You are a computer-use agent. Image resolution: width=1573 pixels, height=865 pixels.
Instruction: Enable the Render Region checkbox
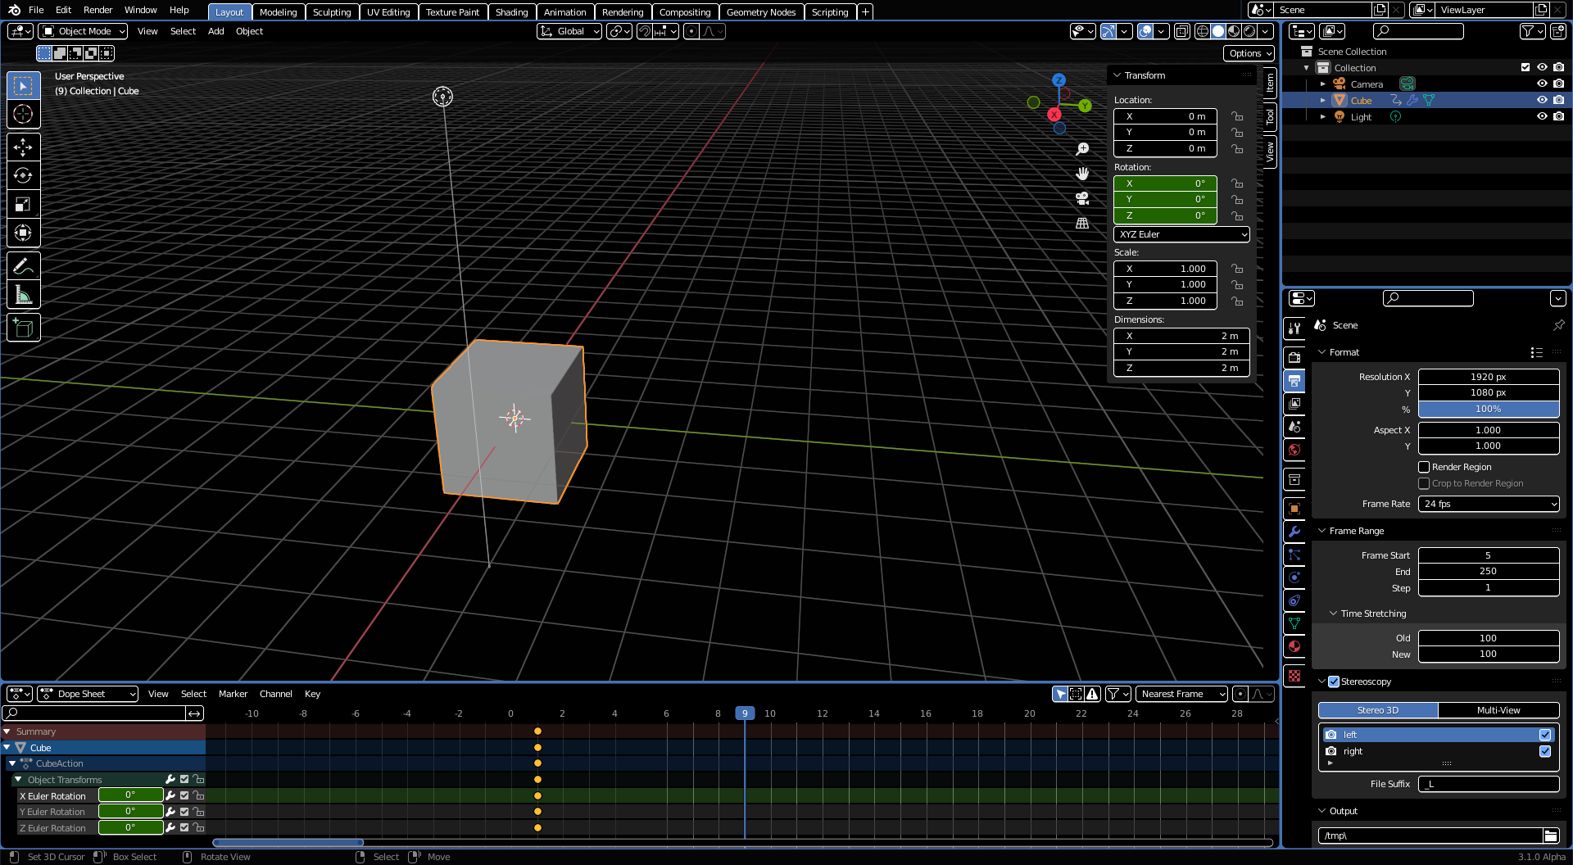(1424, 467)
